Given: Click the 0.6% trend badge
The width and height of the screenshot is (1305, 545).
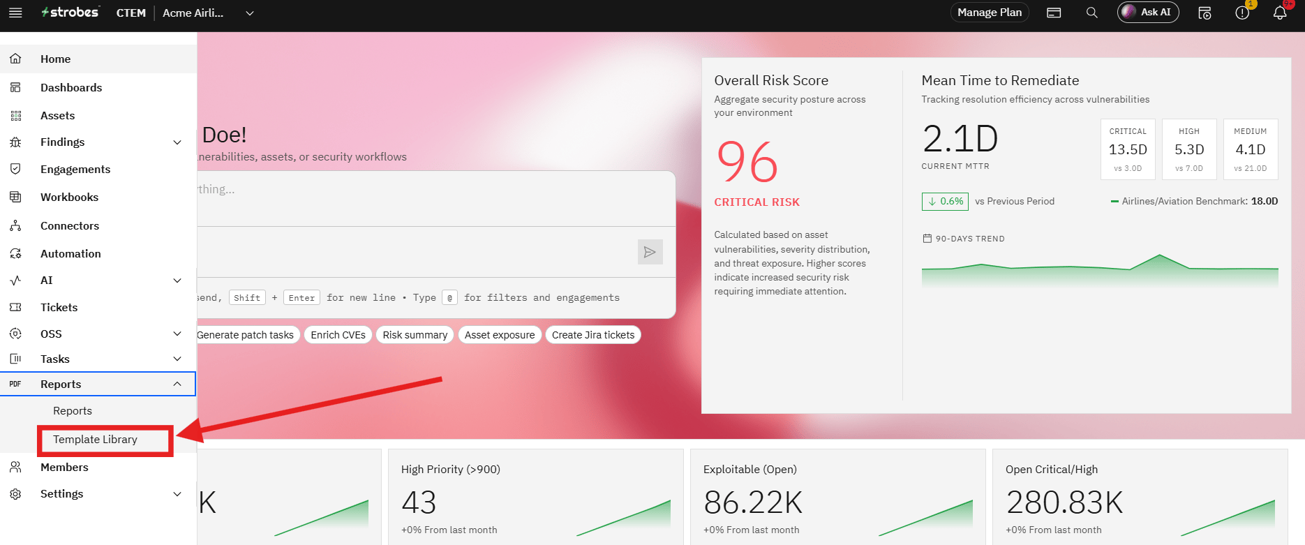Looking at the screenshot, I should coord(945,202).
